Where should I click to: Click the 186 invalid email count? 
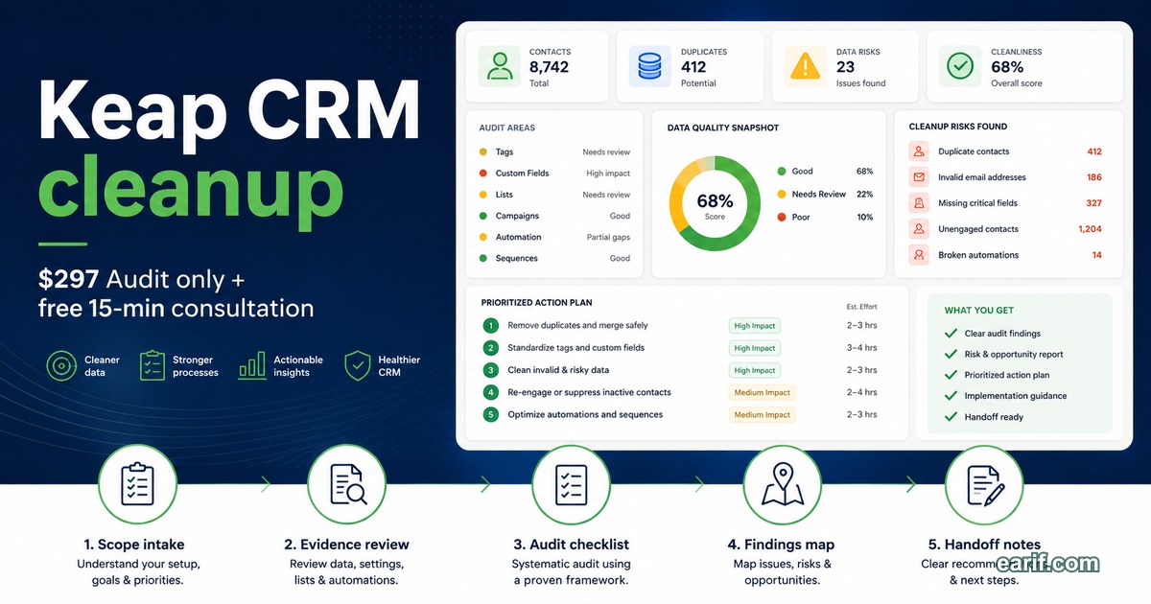[x=1093, y=177]
